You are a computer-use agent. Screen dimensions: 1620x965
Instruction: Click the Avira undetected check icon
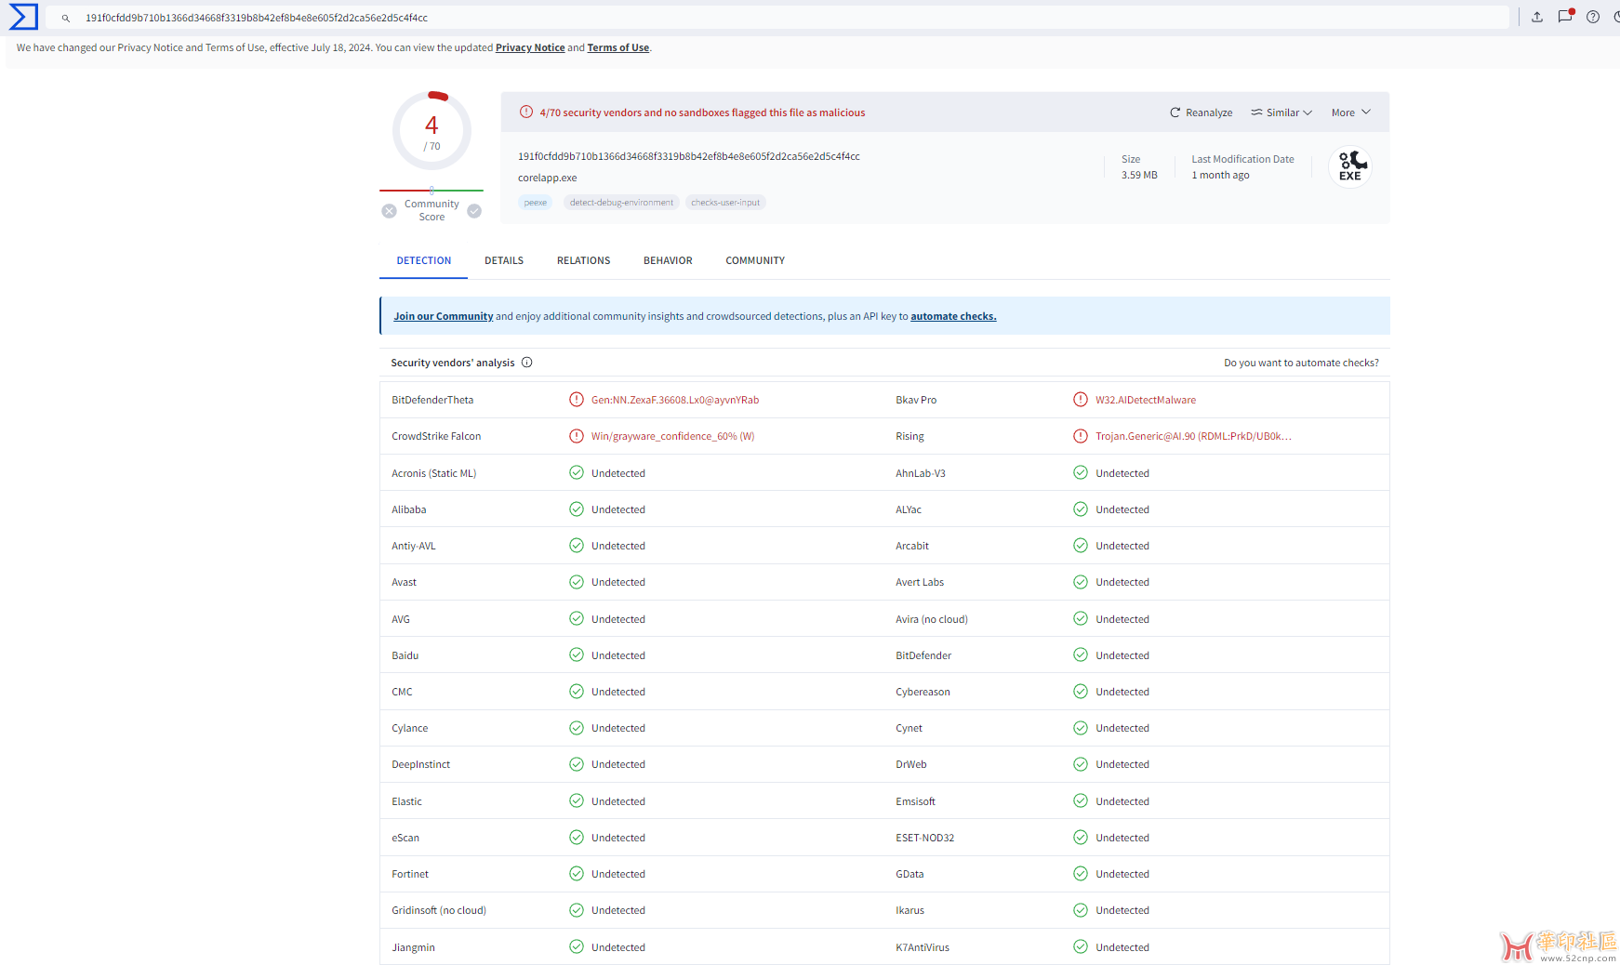(x=1081, y=618)
